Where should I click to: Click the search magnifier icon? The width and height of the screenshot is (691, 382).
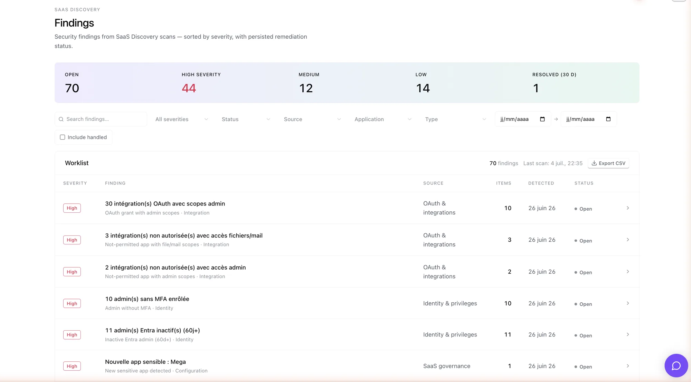coord(61,119)
